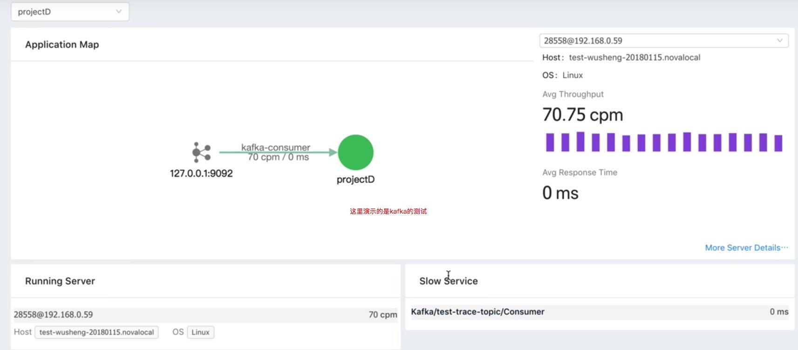Image resolution: width=798 pixels, height=350 pixels.
Task: Click the green arrow head on the edge
Action: coord(333,152)
